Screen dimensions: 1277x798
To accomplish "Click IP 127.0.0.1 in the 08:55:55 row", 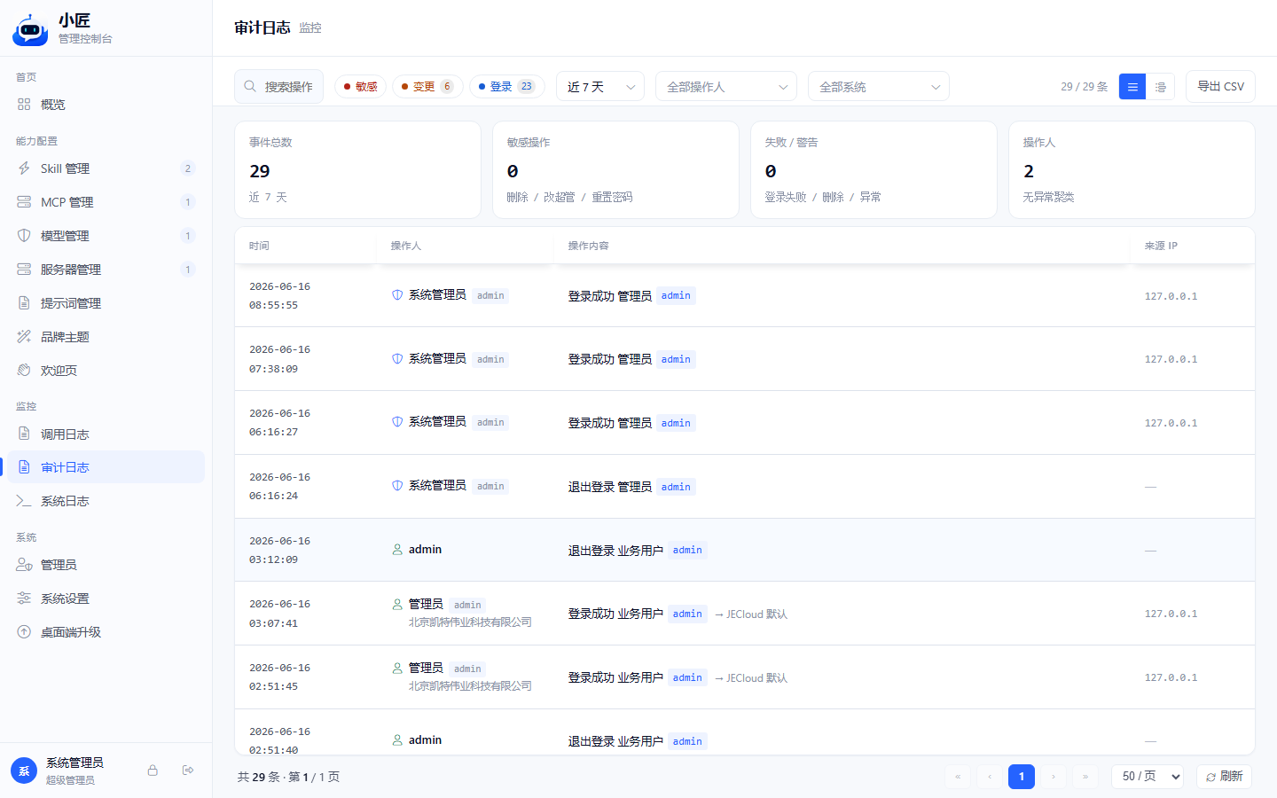I will [x=1171, y=296].
